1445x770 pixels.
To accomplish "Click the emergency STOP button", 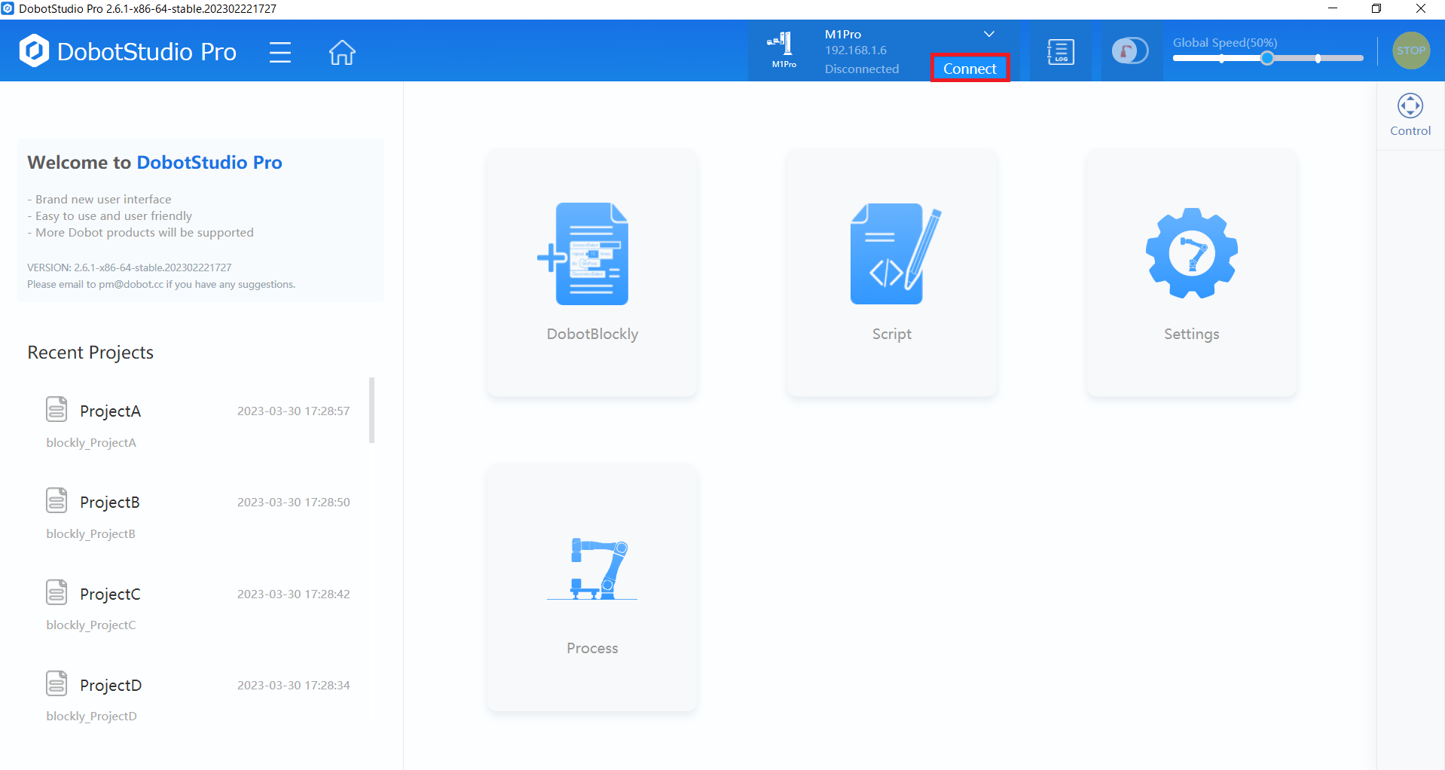I will pos(1411,50).
